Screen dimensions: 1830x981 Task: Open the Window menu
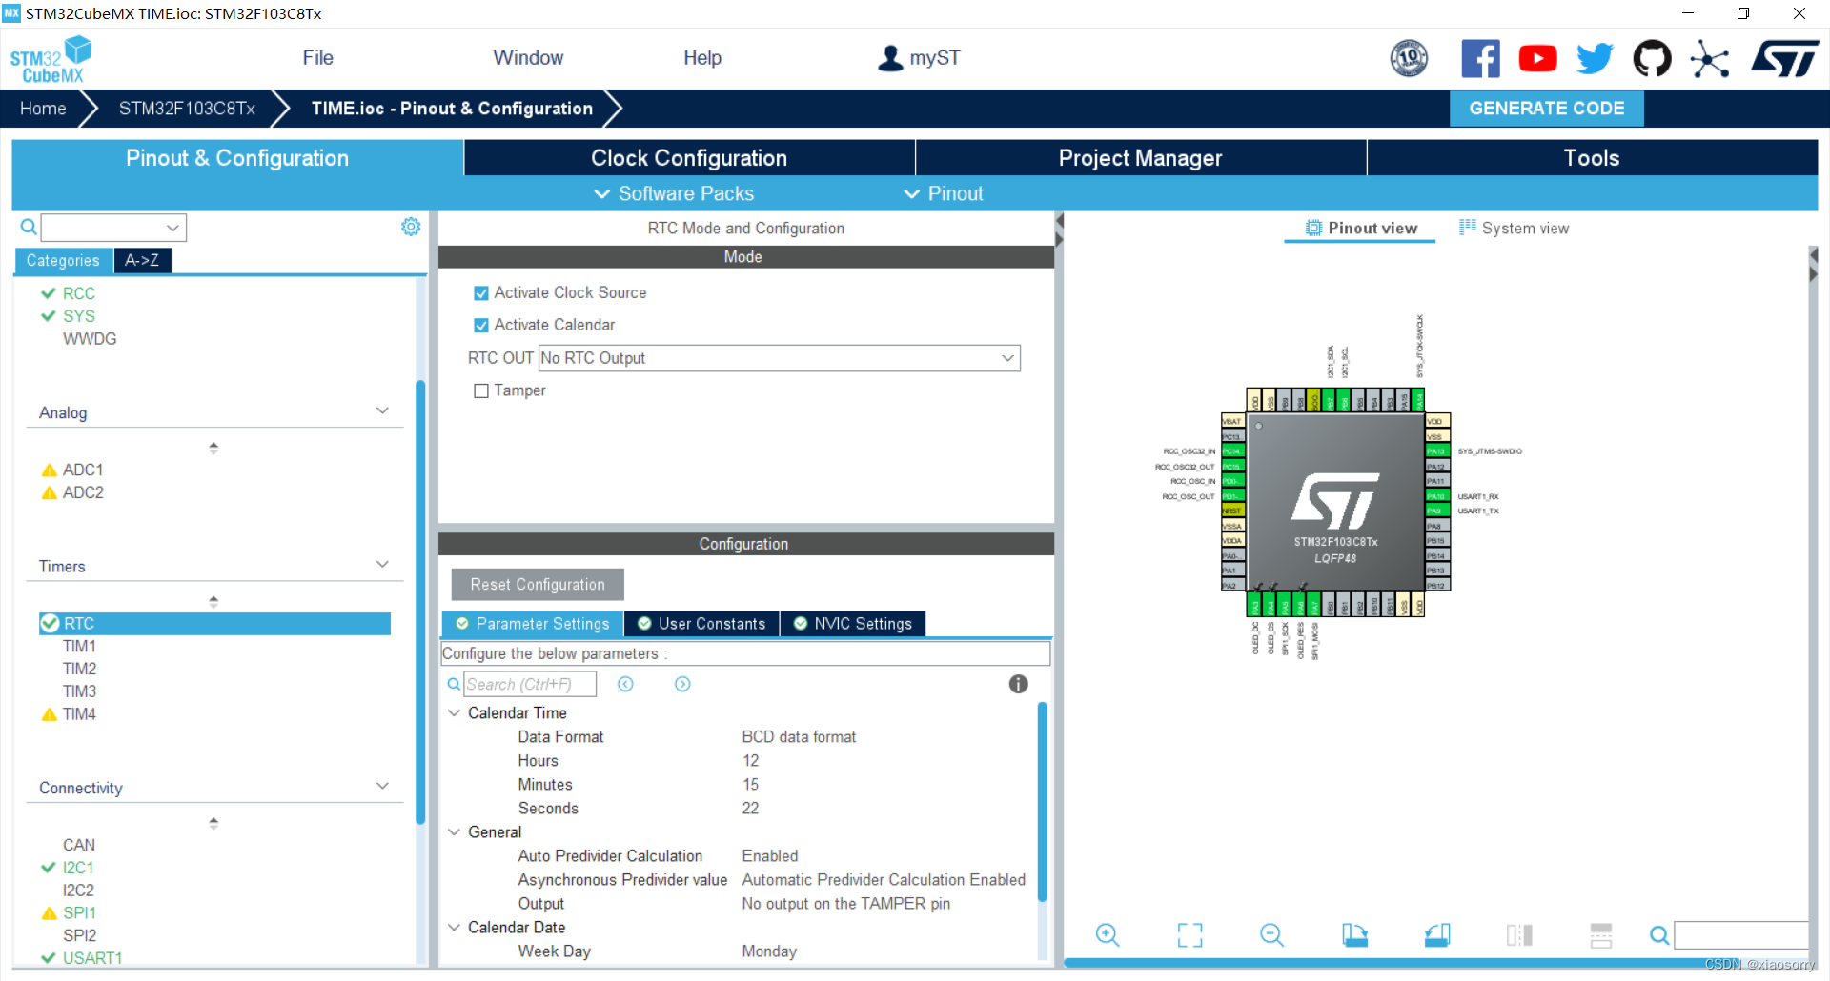click(528, 58)
